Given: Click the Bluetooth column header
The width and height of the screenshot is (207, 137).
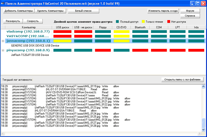Looking at the screenshot, I should (x=140, y=27).
